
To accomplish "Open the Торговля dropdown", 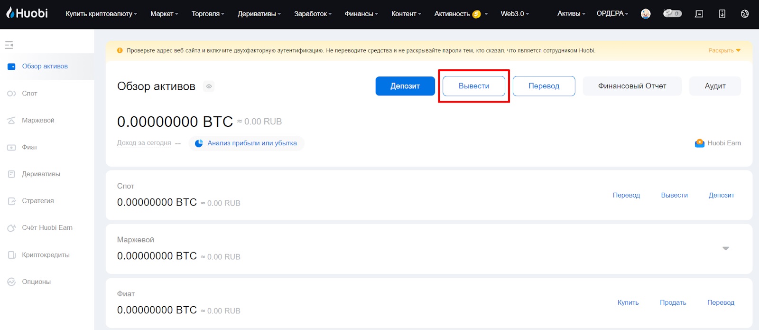I will 208,14.
